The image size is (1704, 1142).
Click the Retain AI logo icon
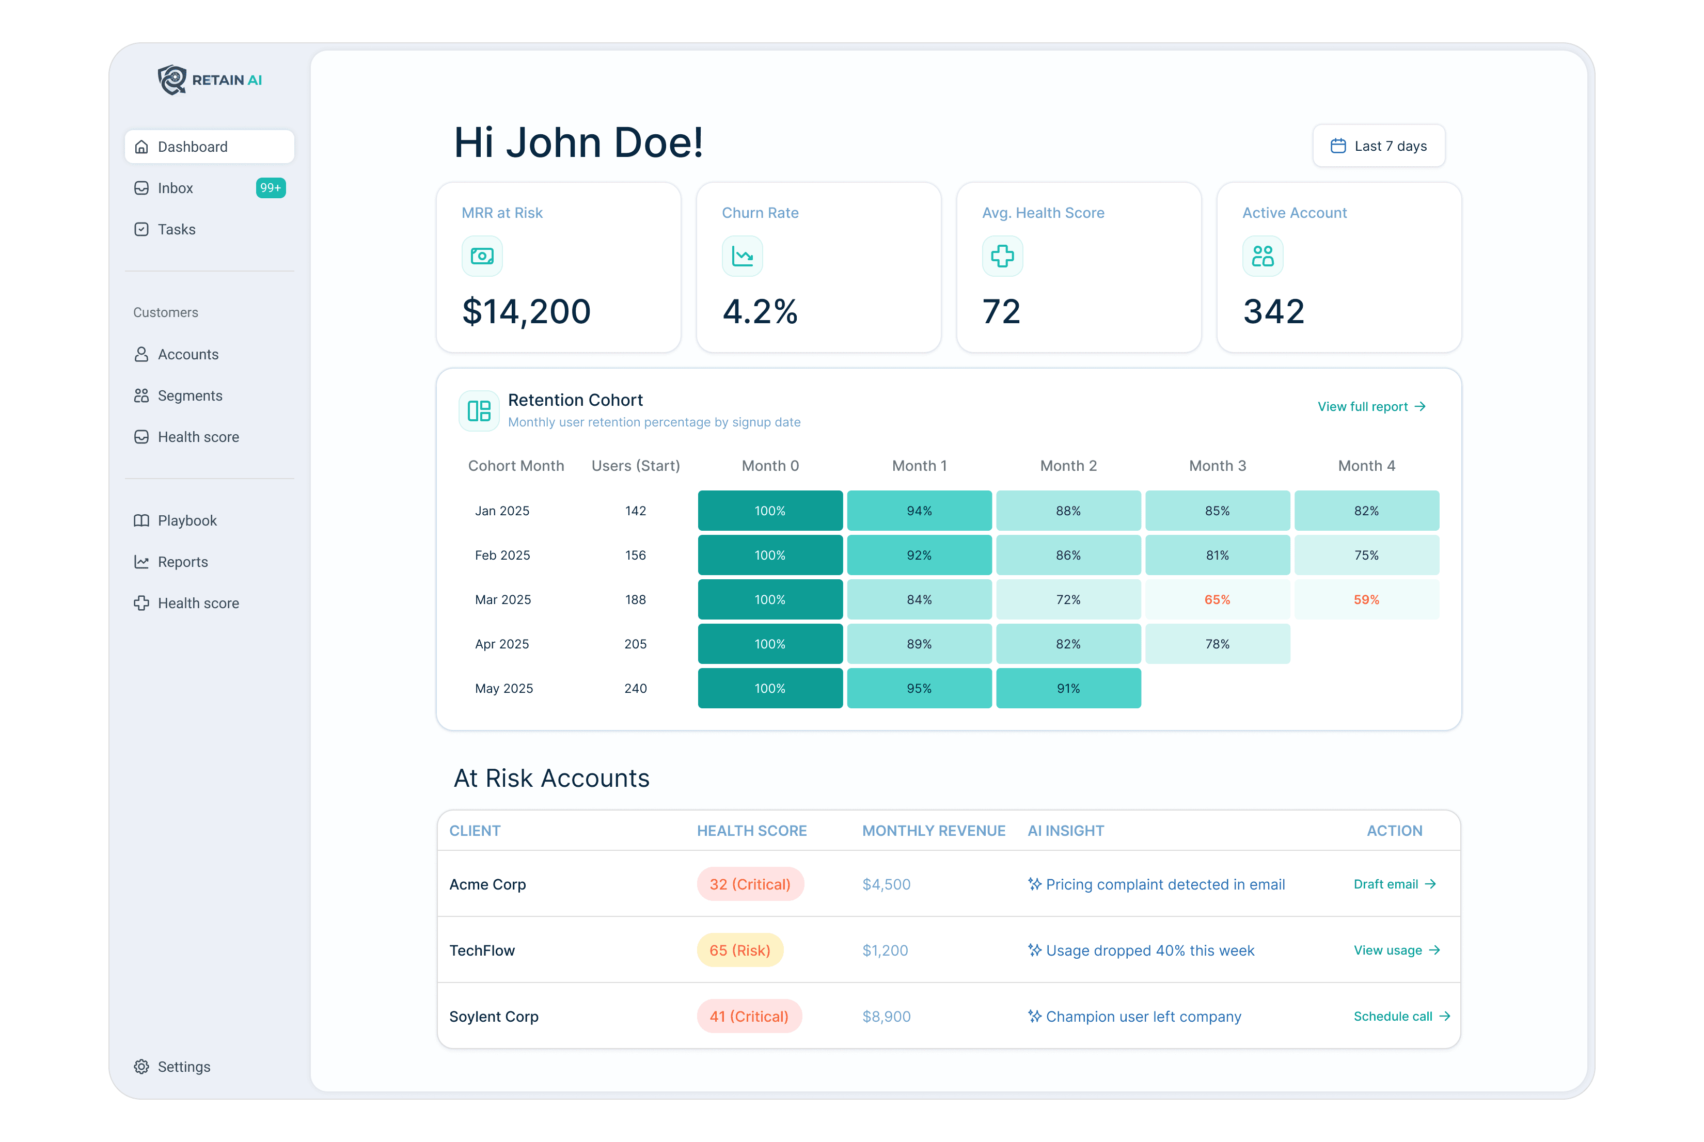(172, 80)
